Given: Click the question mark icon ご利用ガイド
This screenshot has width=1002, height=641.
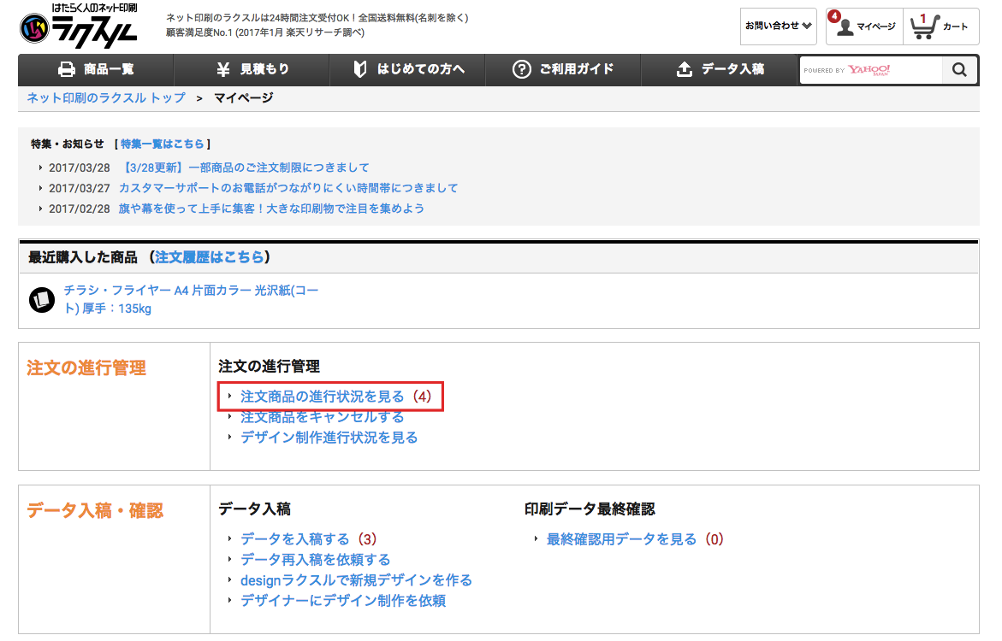Looking at the screenshot, I should point(521,70).
